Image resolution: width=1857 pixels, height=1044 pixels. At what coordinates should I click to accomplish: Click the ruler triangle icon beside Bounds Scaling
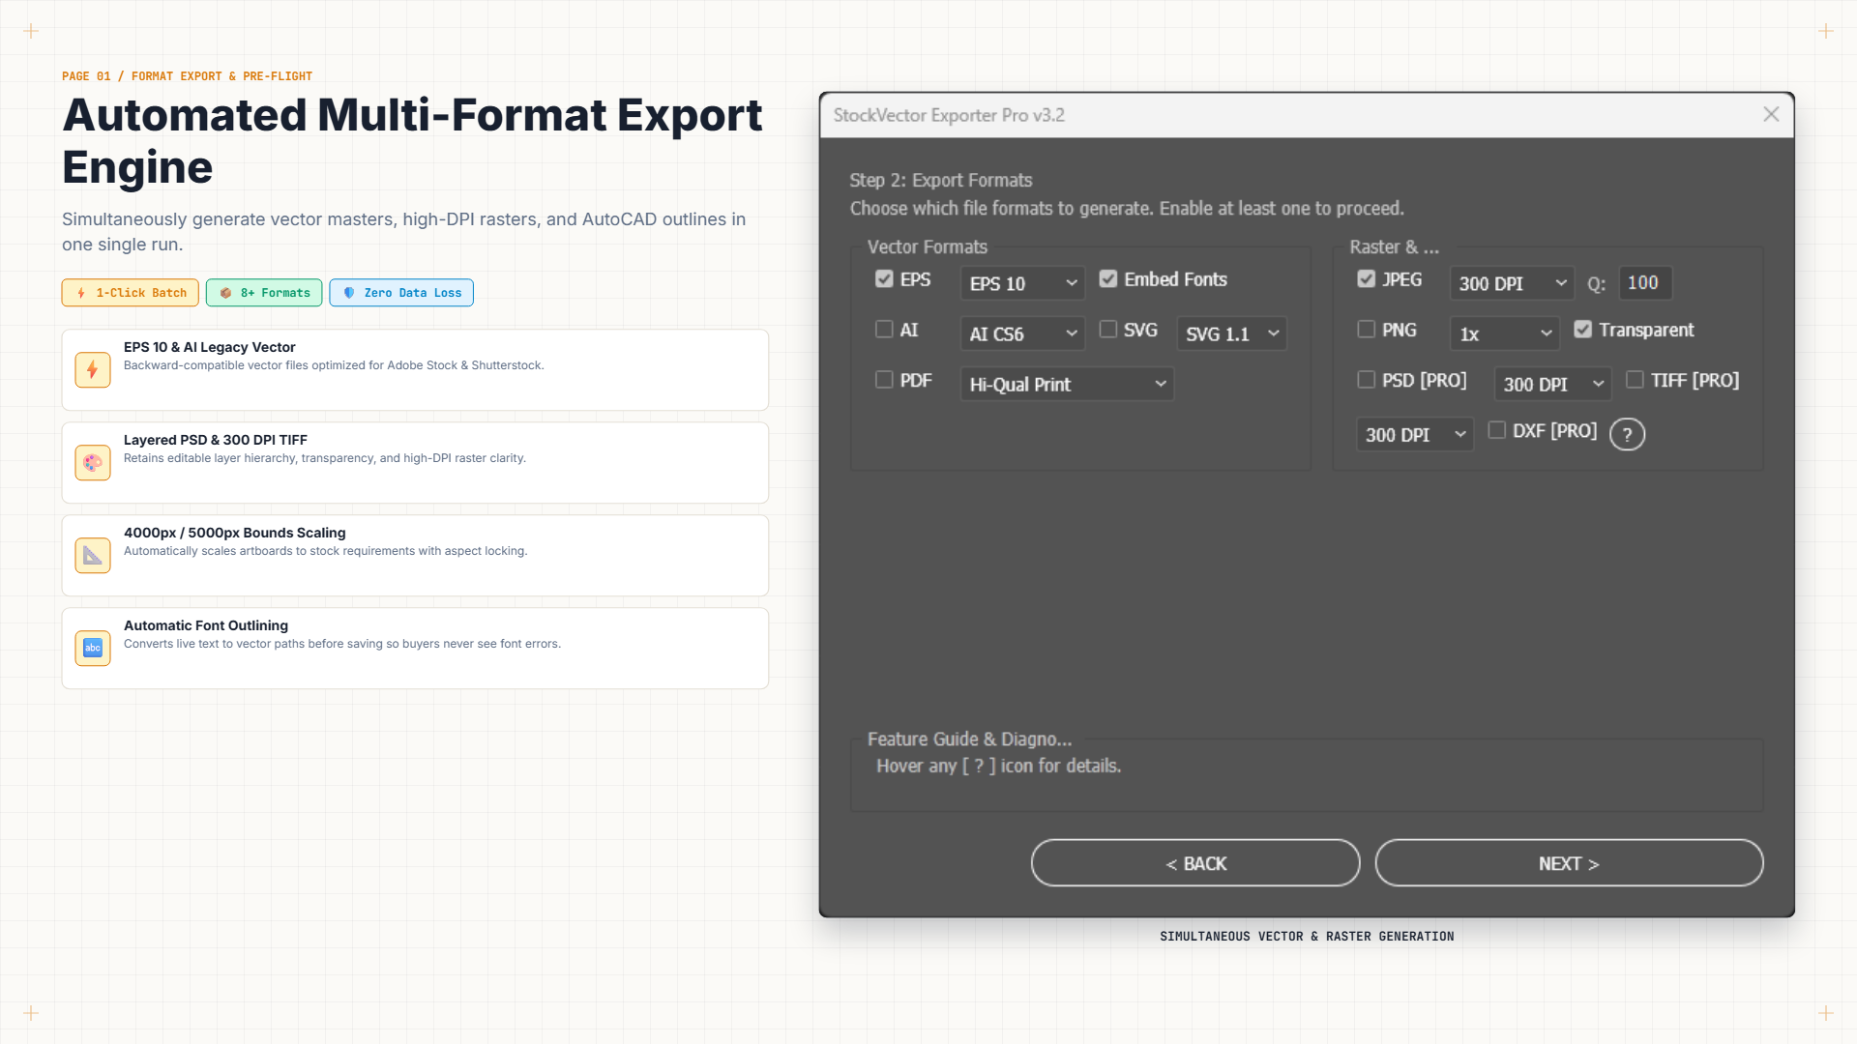(93, 555)
